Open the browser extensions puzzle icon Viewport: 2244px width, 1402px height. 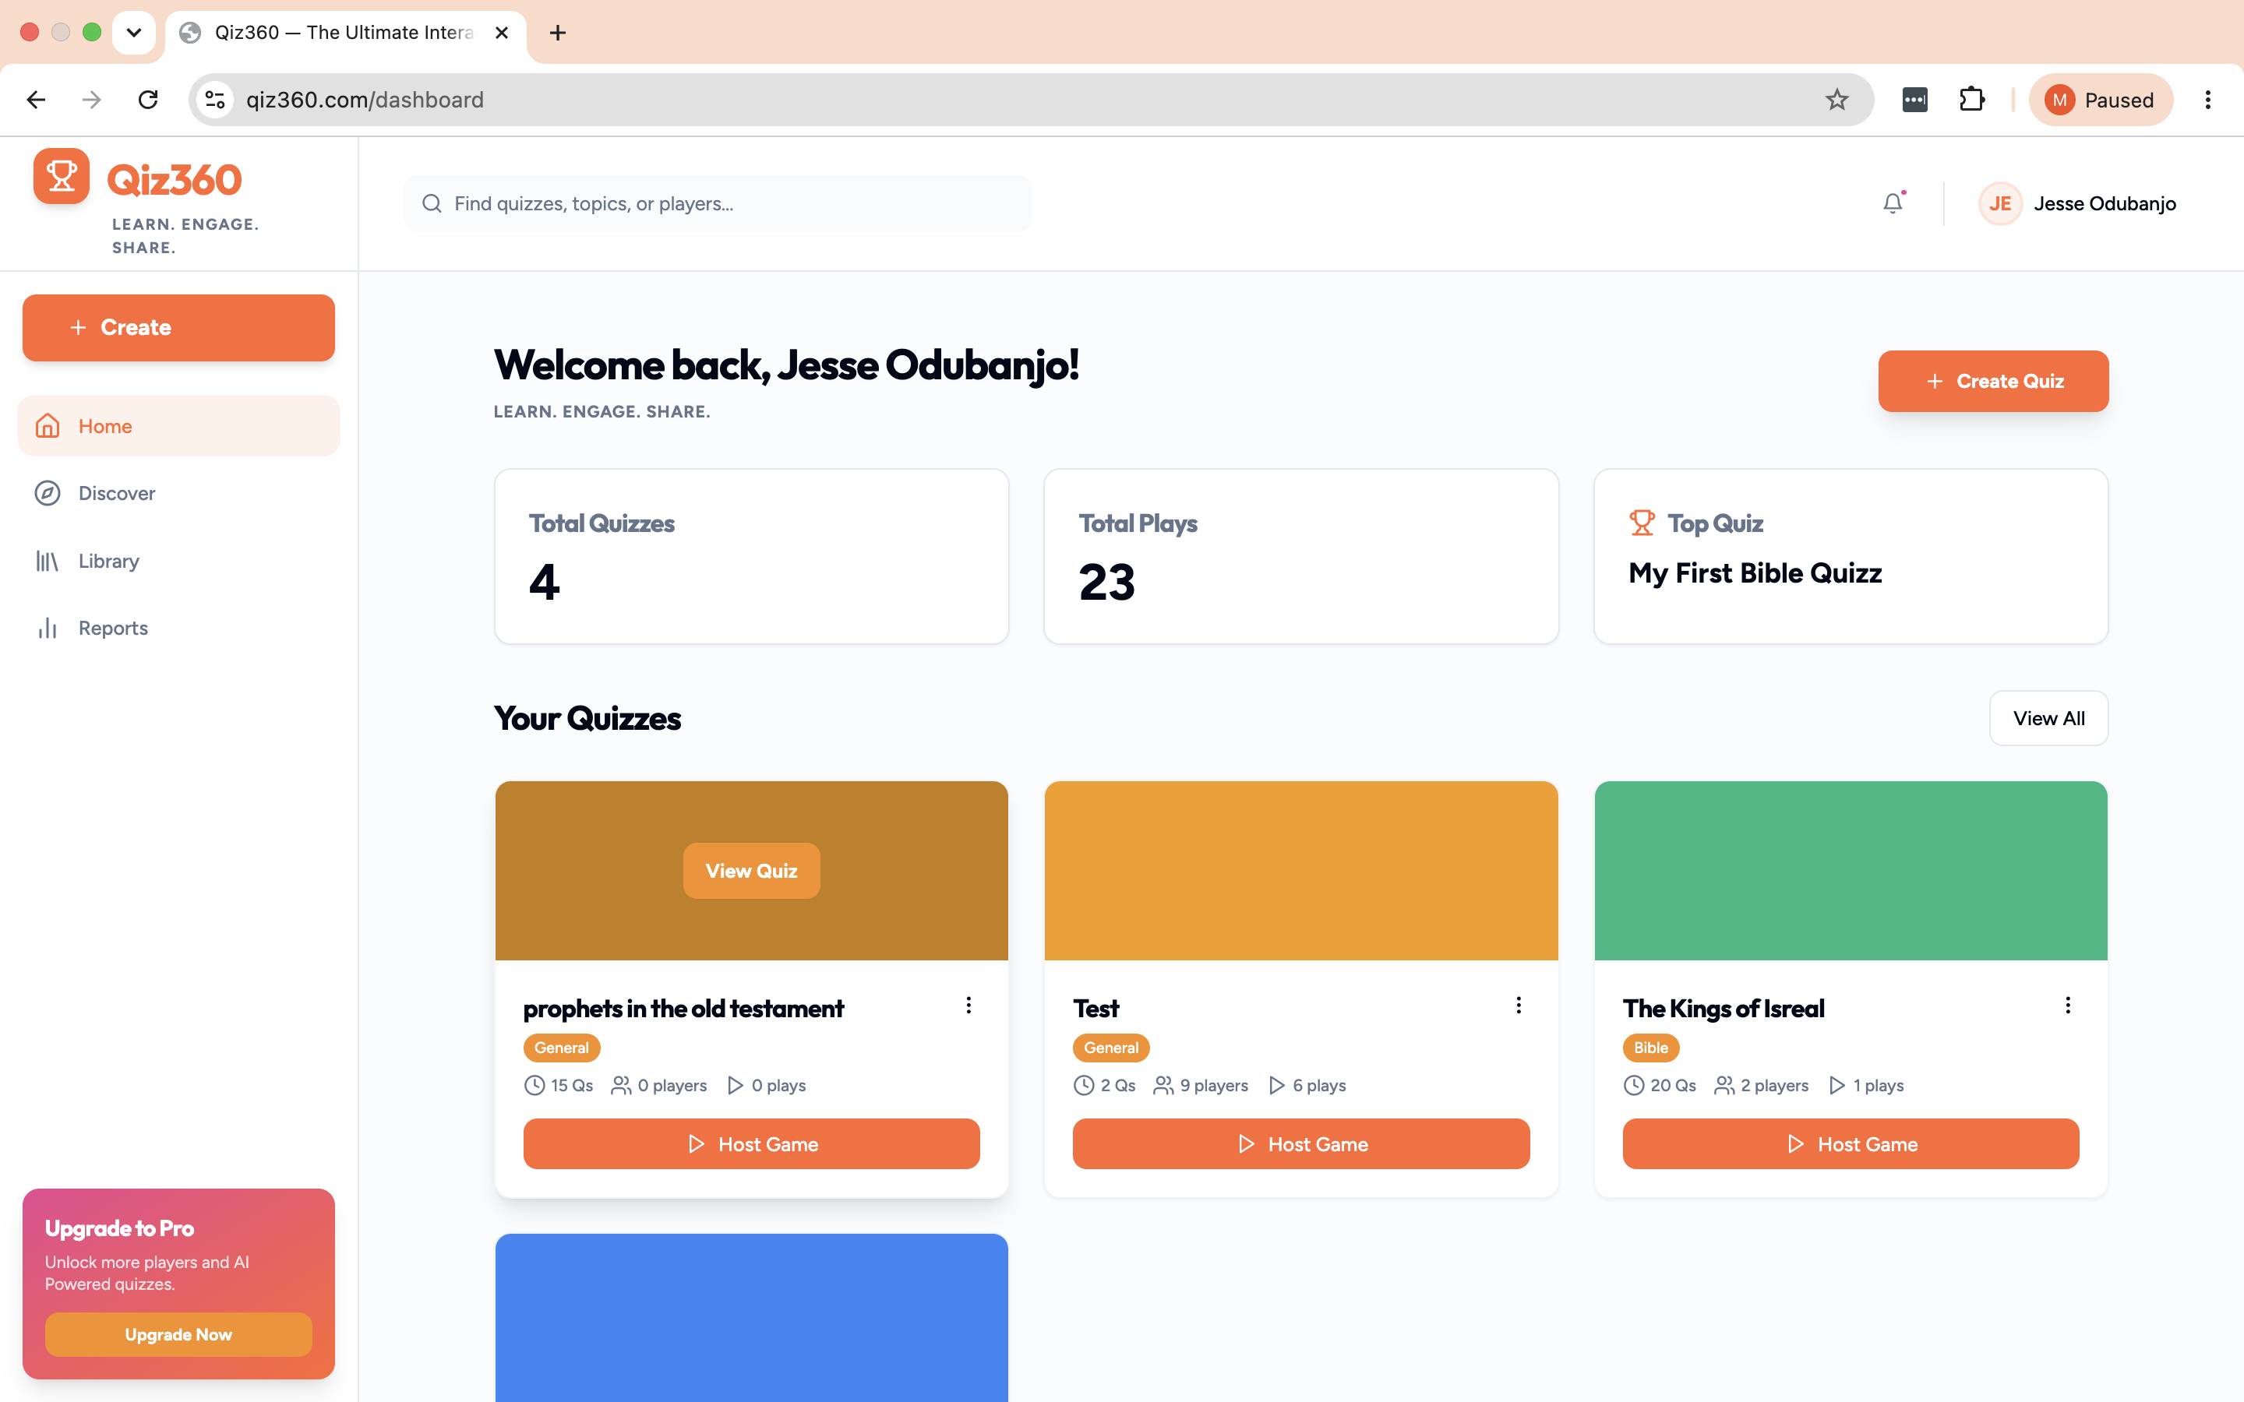[x=1971, y=99]
